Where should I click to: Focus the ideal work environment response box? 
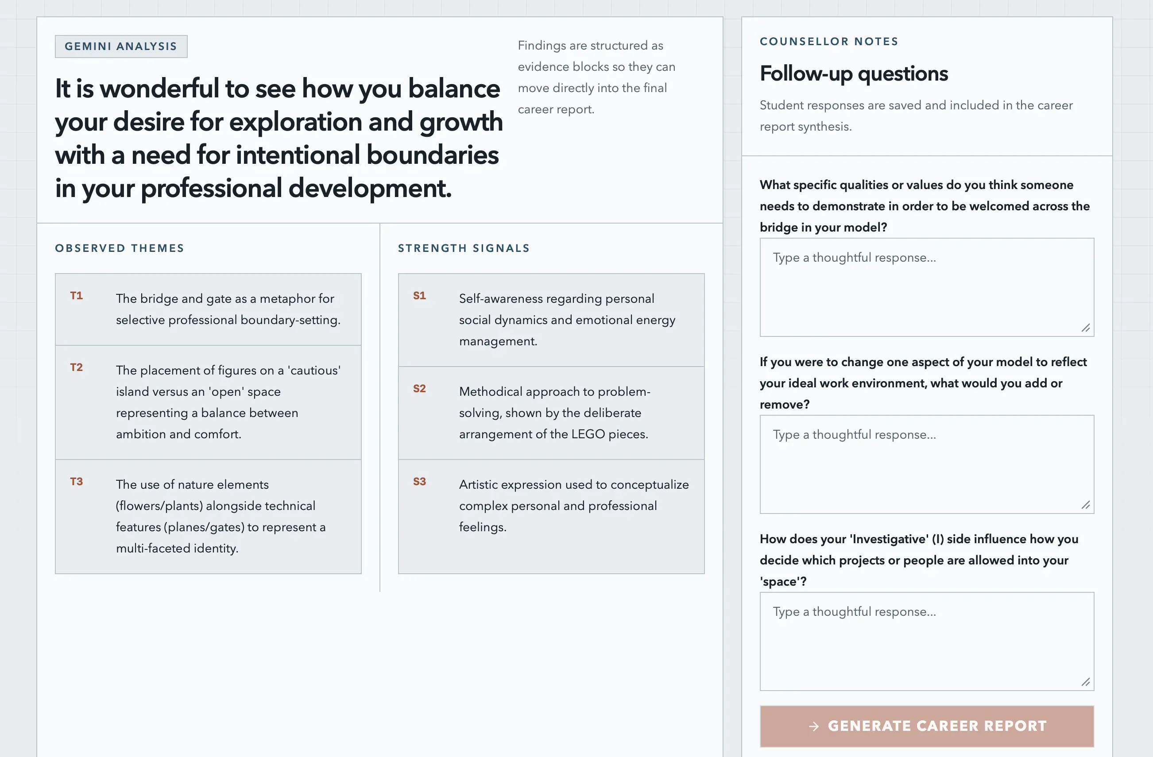coord(926,464)
